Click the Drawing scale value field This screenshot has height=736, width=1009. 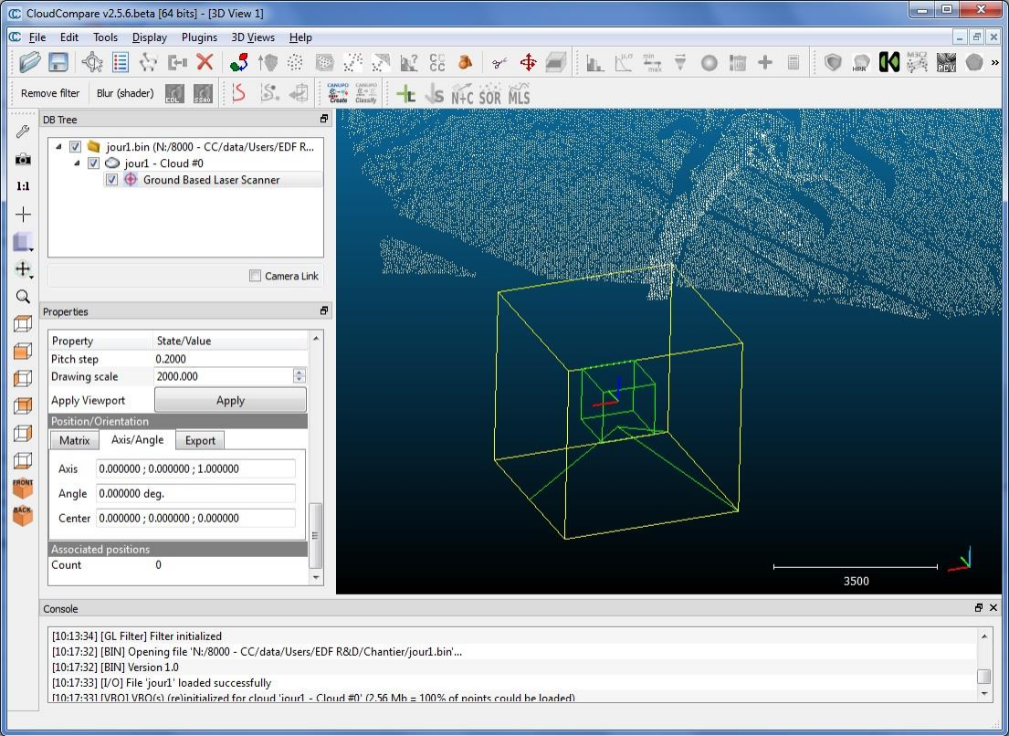point(224,376)
